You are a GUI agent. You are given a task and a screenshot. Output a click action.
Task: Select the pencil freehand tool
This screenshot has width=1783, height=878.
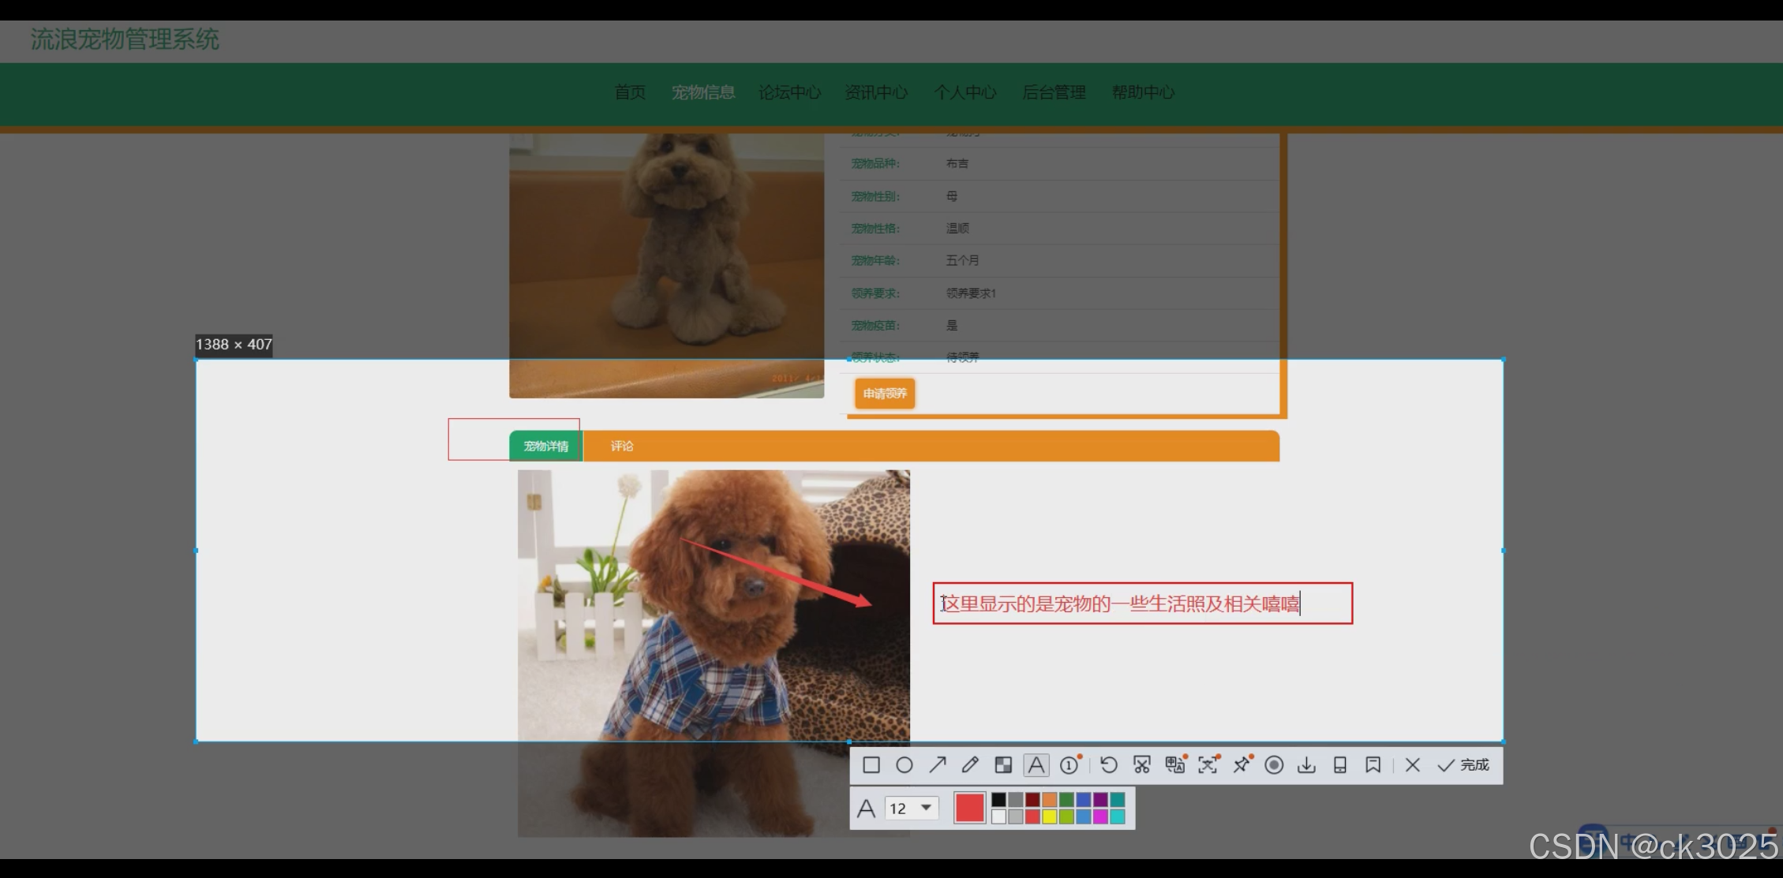pos(970,765)
